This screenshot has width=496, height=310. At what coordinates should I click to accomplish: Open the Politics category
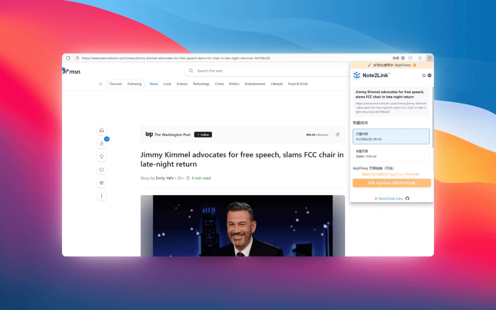pyautogui.click(x=234, y=84)
